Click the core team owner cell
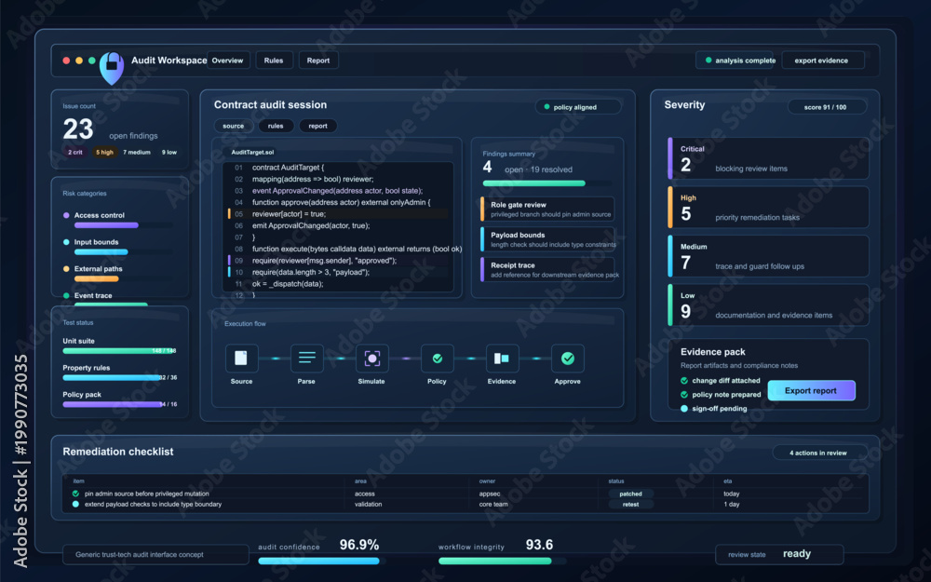The height and width of the screenshot is (582, 931). pos(493,505)
